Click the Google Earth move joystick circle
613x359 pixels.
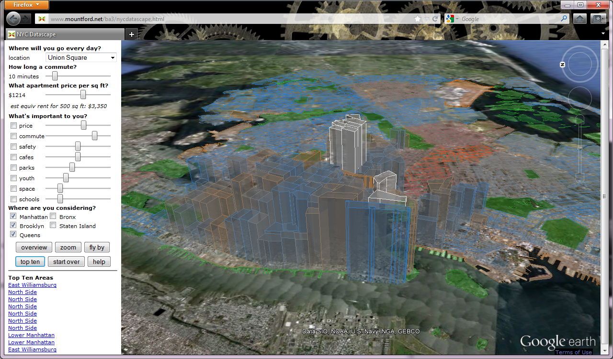point(579,99)
